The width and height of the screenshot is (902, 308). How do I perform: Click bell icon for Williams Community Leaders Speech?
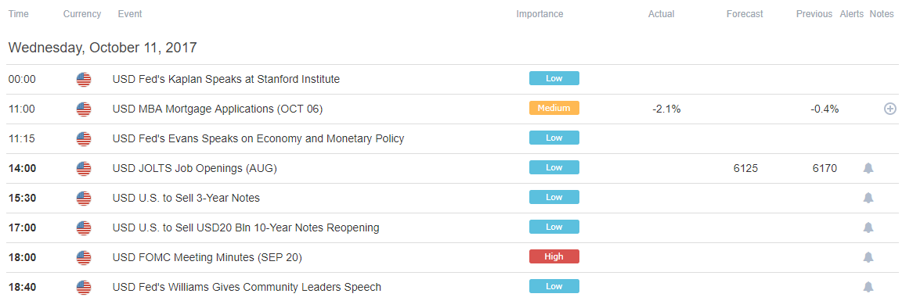[868, 287]
